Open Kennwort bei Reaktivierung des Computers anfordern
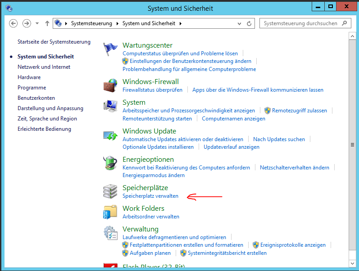359x271 pixels. pos(186,168)
